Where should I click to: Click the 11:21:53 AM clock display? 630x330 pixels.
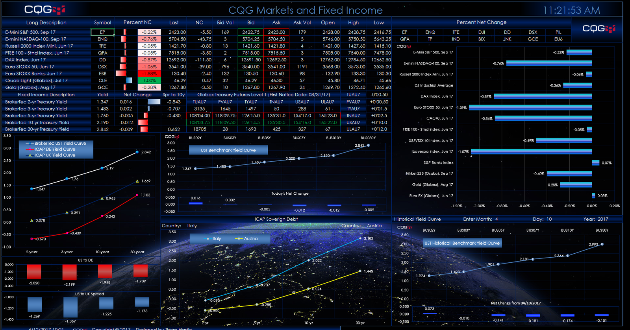point(571,10)
